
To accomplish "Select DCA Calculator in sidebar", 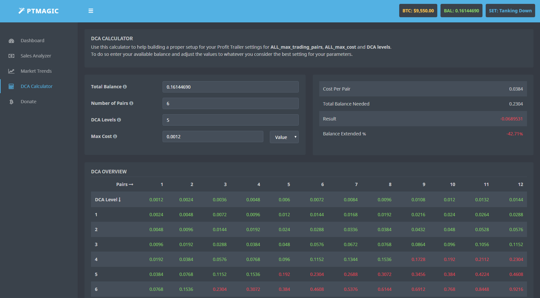I will click(36, 86).
